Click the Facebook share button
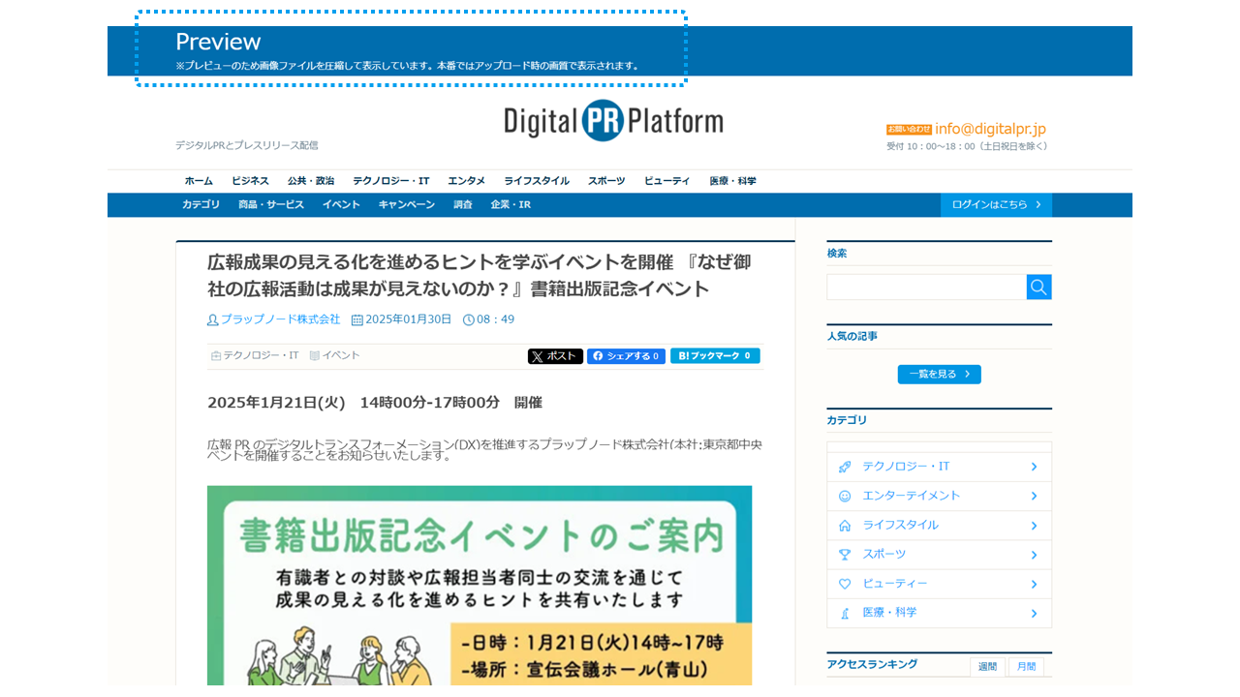Screen dimensions: 1240x697 pos(626,356)
